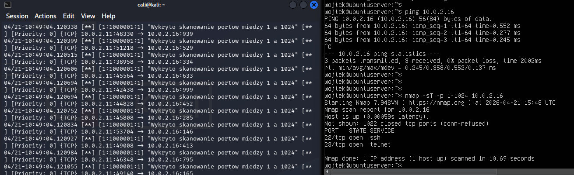Open the View menu
This screenshot has height=175, width=574.
tap(88, 16)
